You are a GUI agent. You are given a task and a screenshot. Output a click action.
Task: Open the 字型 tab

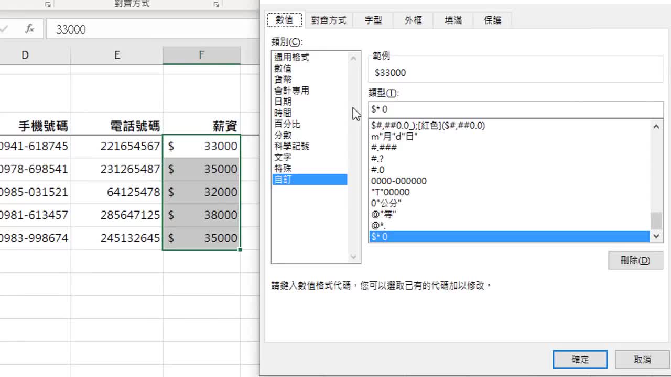pos(373,20)
